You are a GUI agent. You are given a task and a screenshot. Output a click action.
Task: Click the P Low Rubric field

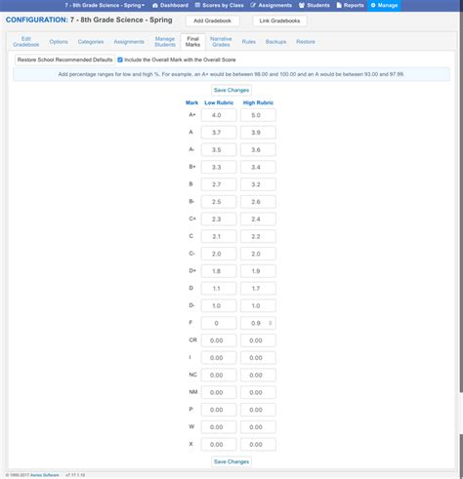point(219,410)
